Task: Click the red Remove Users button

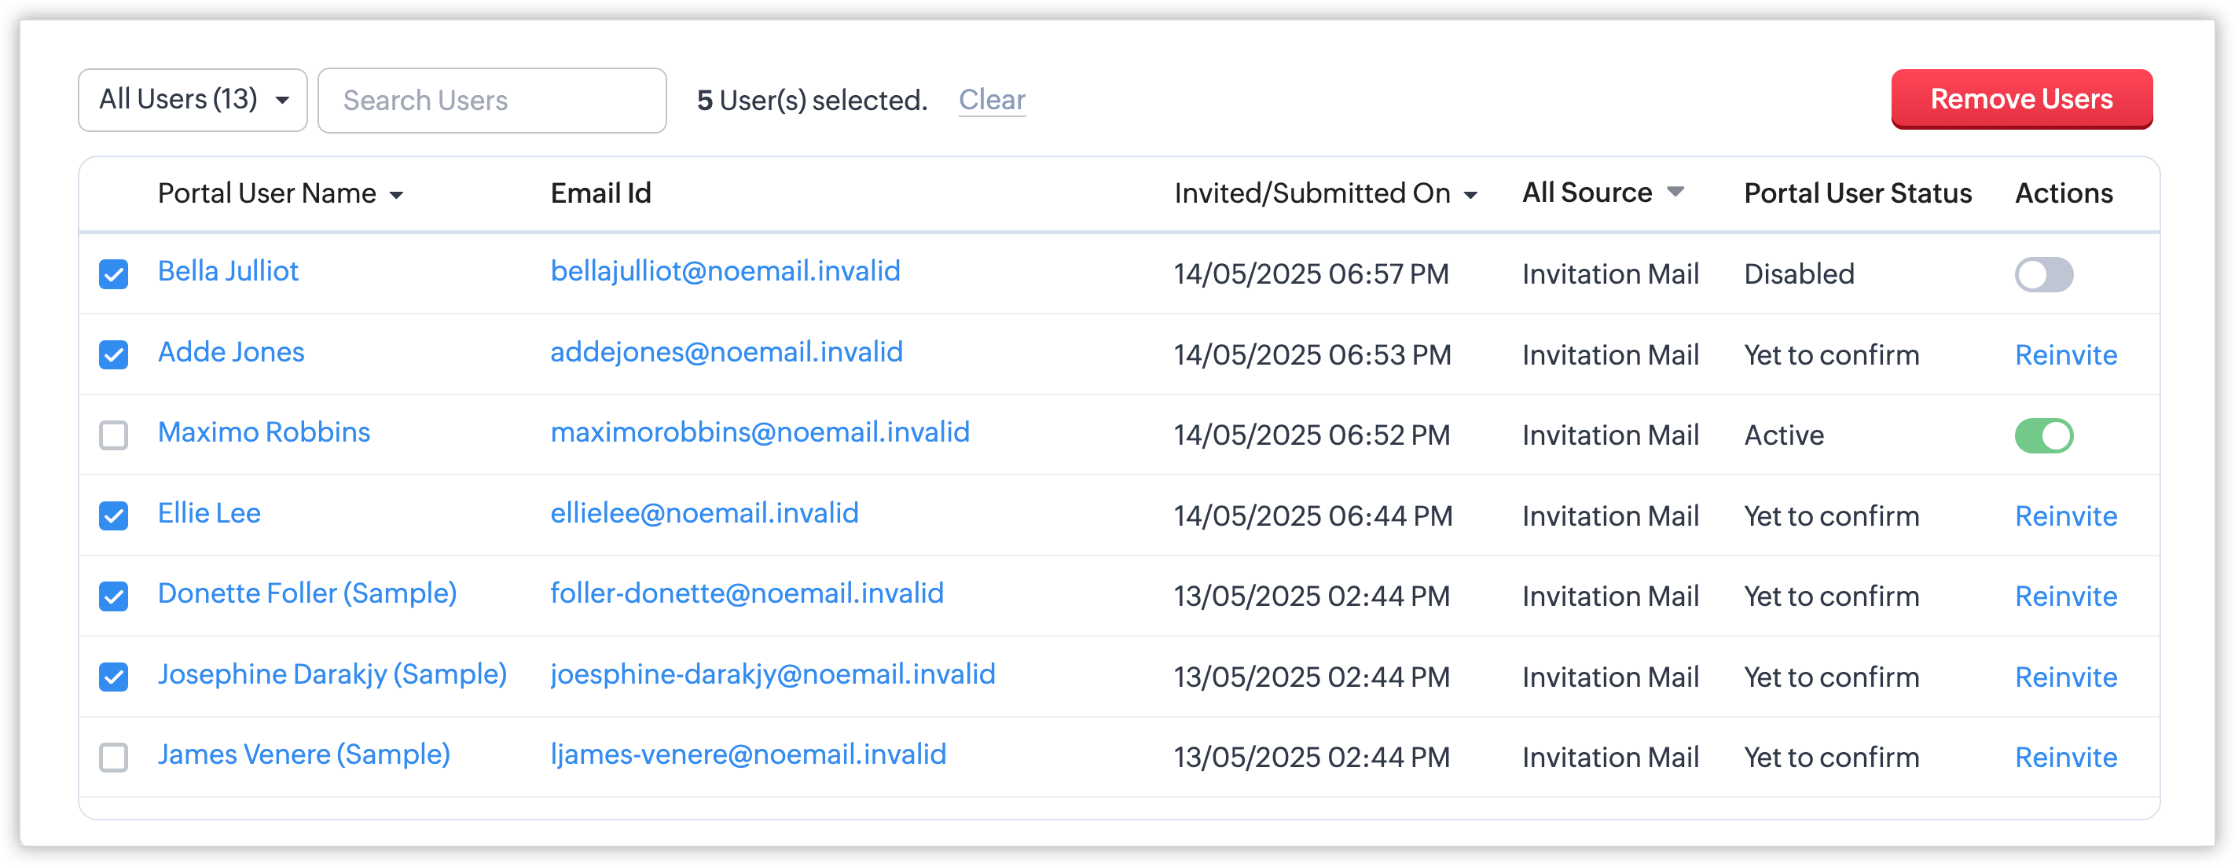Action: click(2020, 99)
